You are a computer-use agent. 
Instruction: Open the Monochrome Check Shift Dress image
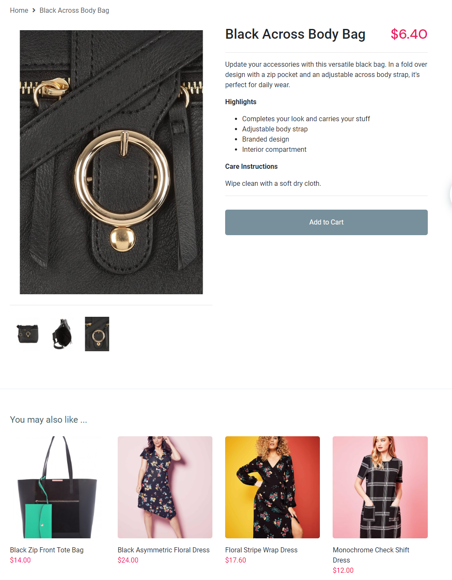pos(380,487)
